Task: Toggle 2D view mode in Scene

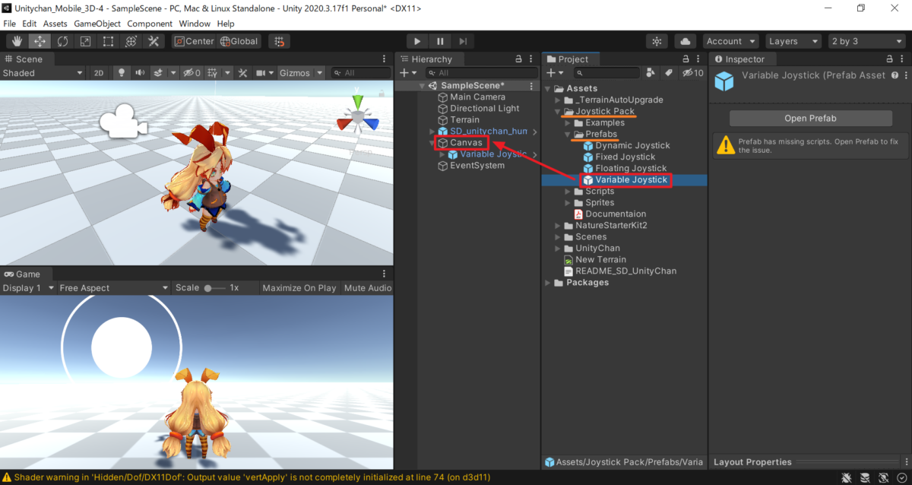Action: pos(98,73)
